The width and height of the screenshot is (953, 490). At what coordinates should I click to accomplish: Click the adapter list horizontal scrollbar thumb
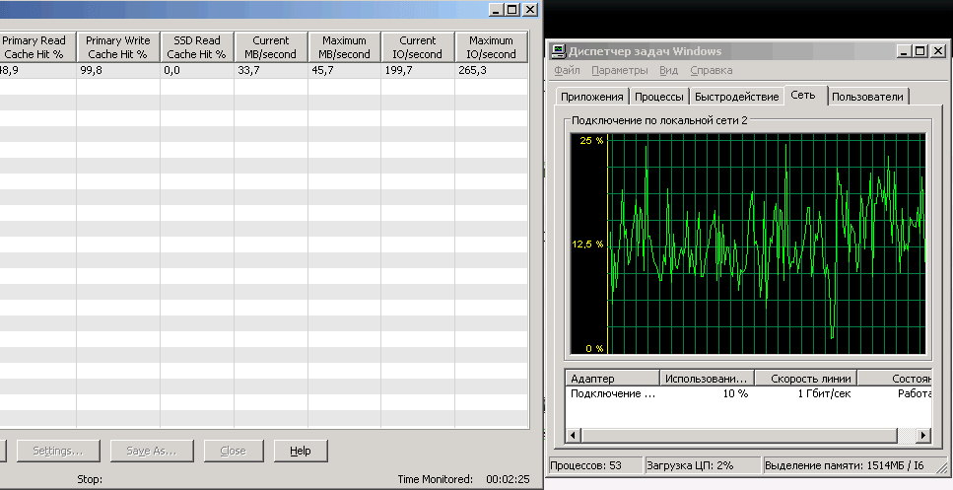(x=739, y=435)
